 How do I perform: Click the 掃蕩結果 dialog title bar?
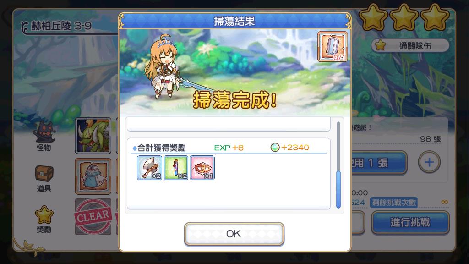(234, 21)
